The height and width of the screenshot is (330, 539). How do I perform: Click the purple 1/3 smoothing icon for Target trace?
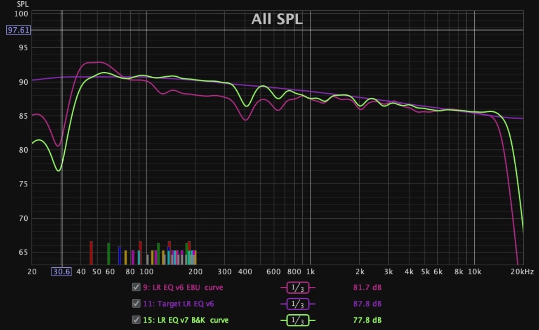click(298, 304)
